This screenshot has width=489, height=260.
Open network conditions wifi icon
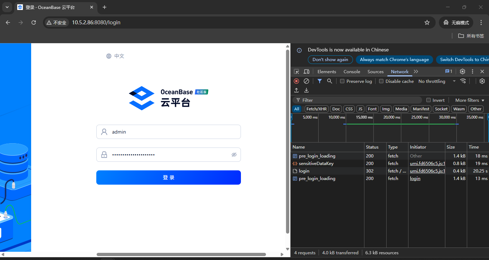click(x=463, y=81)
